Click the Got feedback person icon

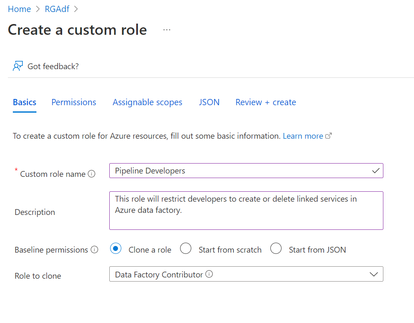tap(17, 66)
